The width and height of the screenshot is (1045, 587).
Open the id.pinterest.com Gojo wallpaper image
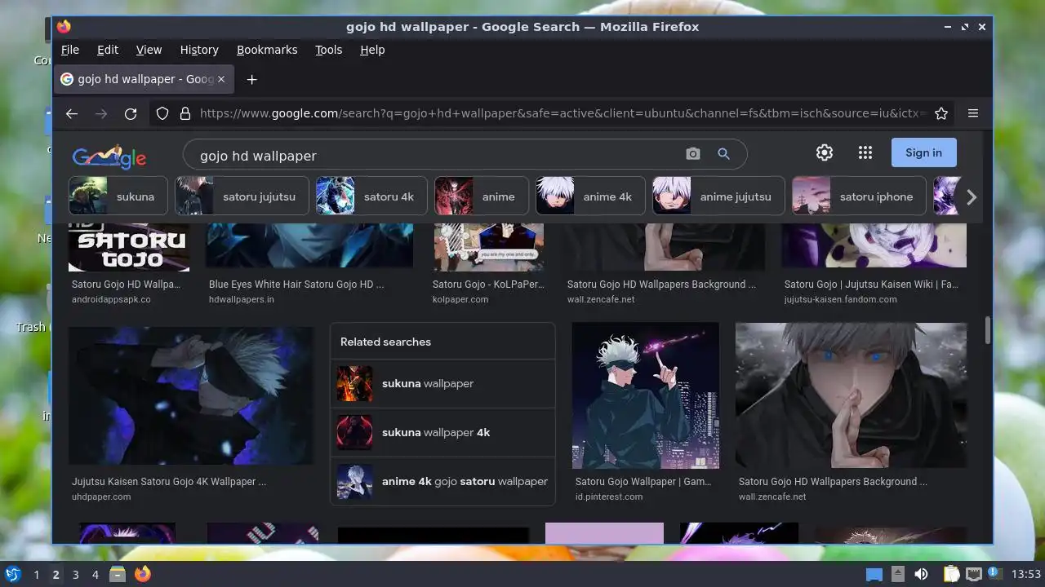(646, 395)
